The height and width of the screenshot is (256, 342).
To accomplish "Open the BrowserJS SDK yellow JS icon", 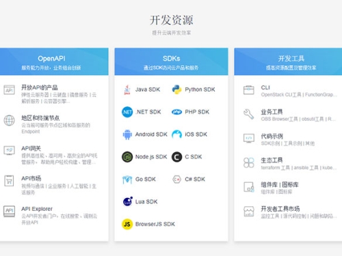I will tap(127, 224).
